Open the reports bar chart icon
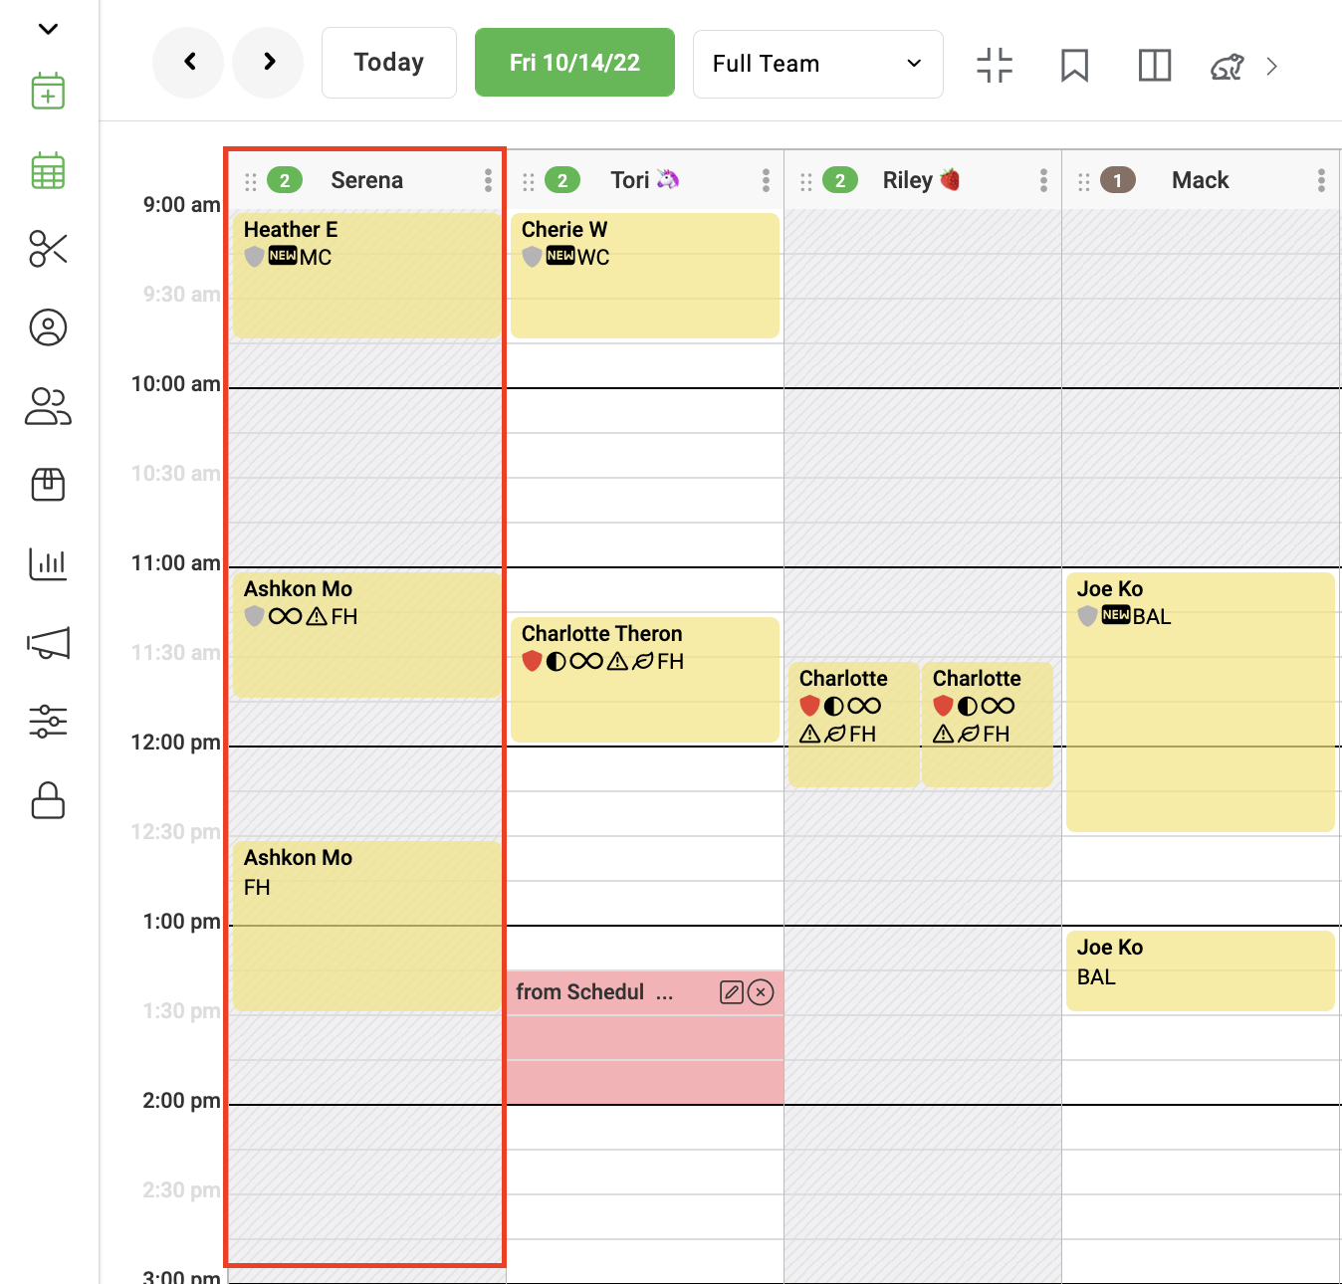The image size is (1342, 1284). click(x=48, y=563)
